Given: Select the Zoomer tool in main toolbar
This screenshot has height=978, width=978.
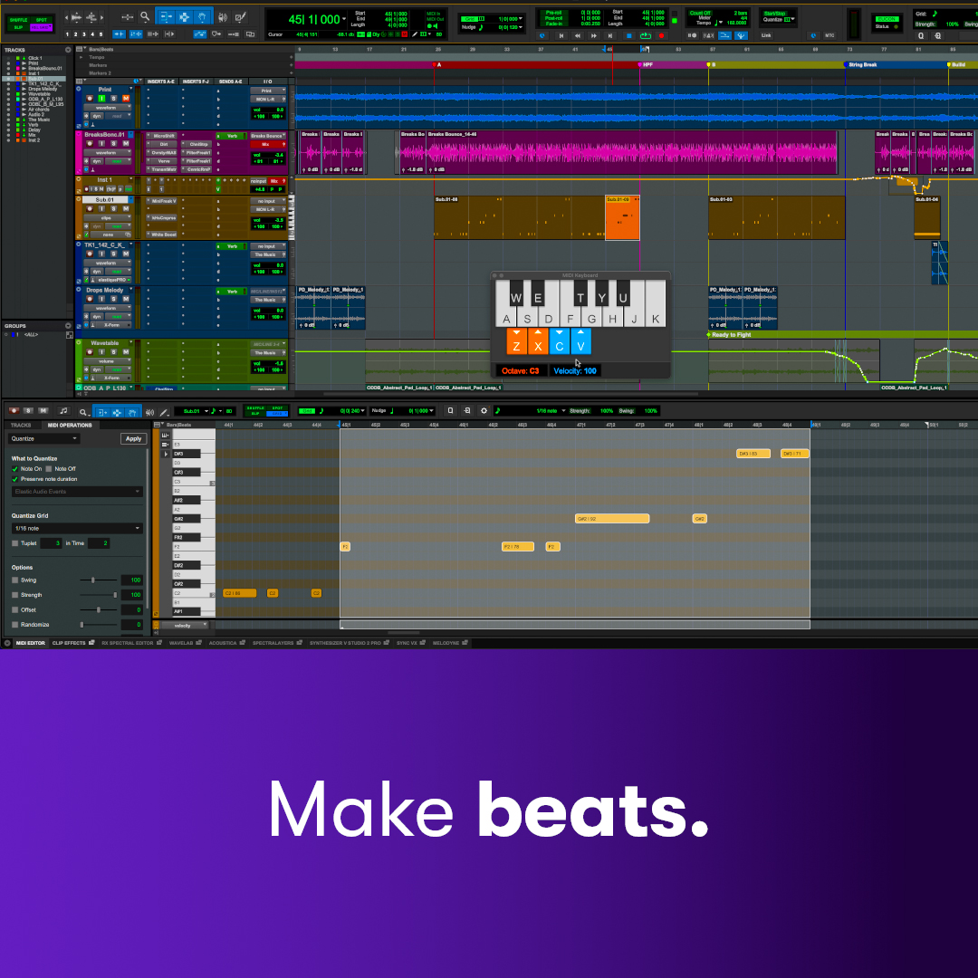Looking at the screenshot, I should point(145,17).
